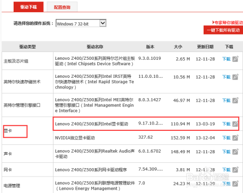Click the 驱动名称 column header
The width and height of the screenshot is (243, 193).
[95, 47]
